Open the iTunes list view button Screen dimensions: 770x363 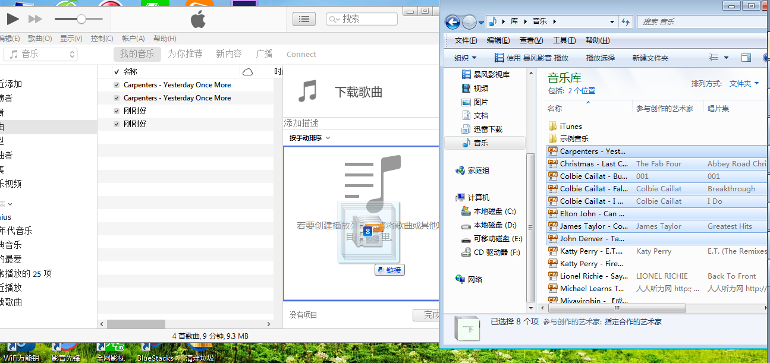(304, 19)
